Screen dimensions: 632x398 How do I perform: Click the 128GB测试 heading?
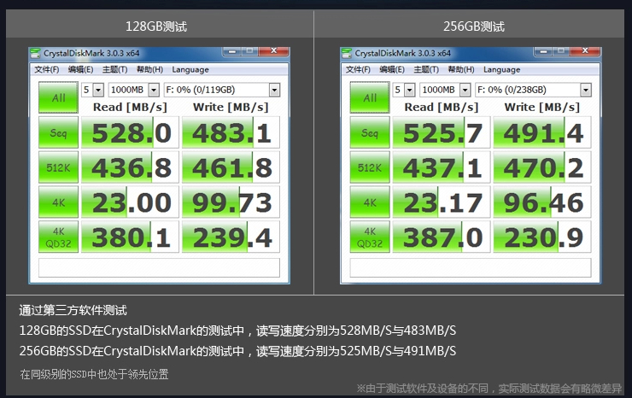tap(156, 26)
